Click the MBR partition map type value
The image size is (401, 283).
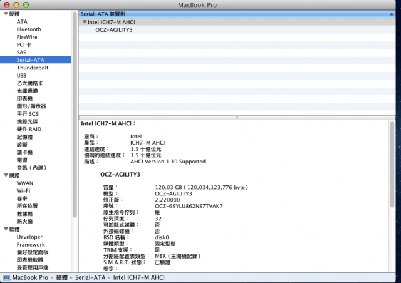click(x=178, y=256)
